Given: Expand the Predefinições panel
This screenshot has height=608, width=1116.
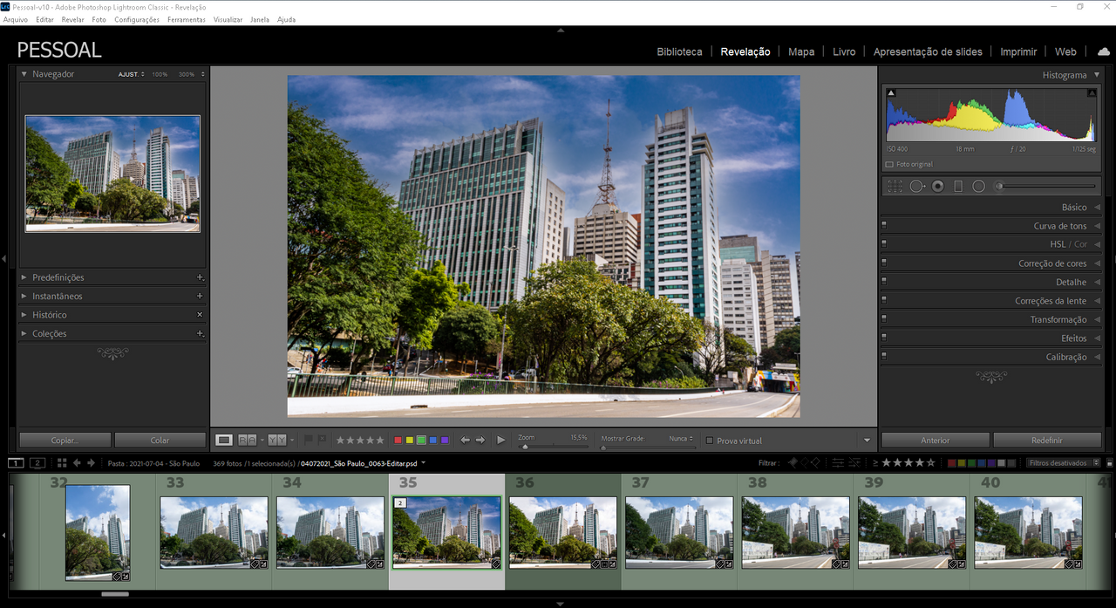Looking at the screenshot, I should point(58,277).
